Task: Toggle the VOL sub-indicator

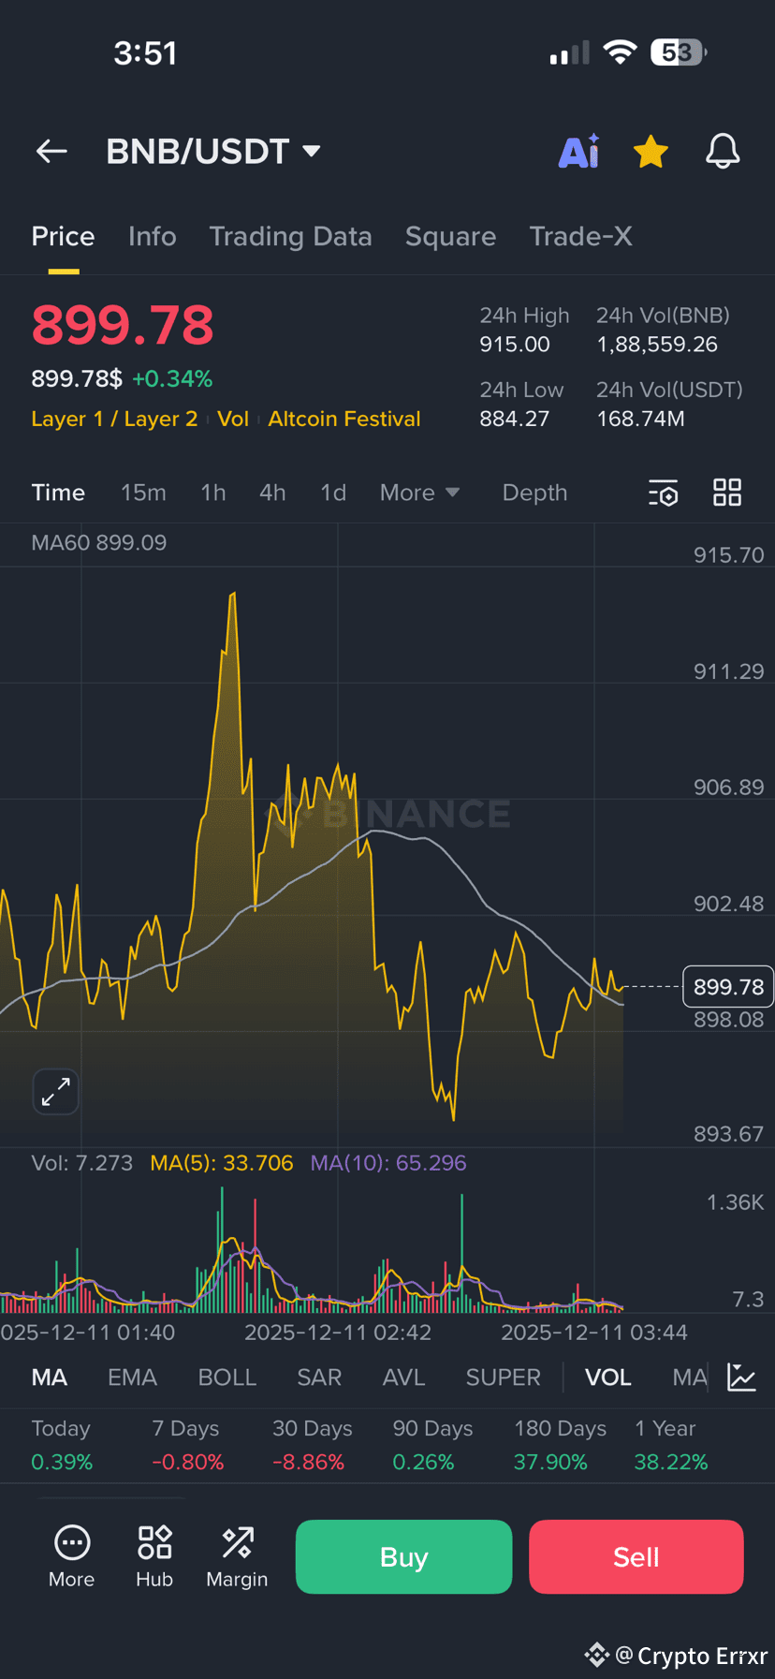Action: point(608,1377)
